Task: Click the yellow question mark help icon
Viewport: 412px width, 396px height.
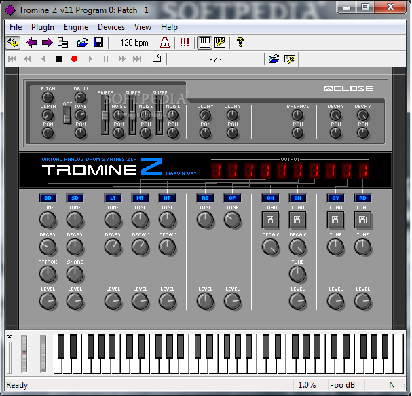Action: coord(240,42)
